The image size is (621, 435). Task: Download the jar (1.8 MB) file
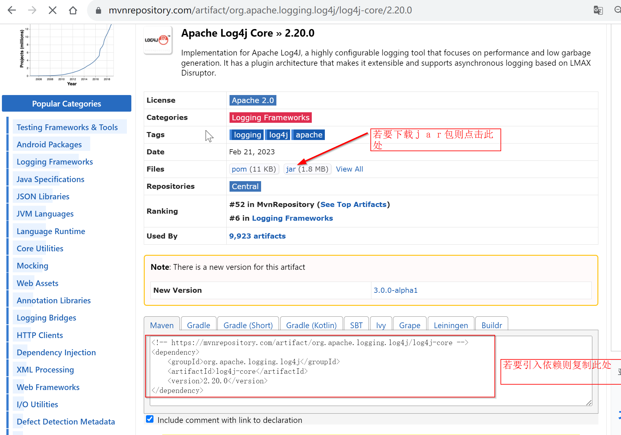pos(307,169)
